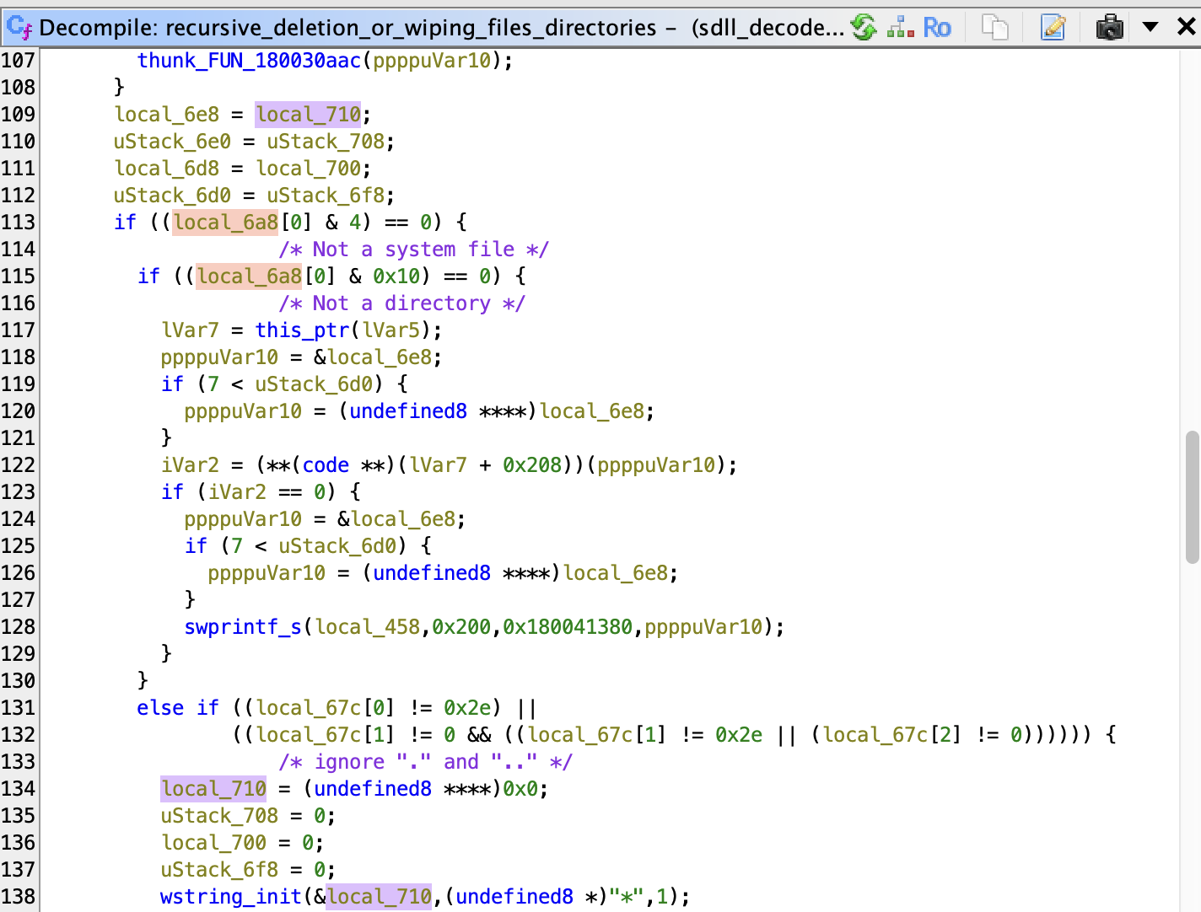Click 'undefined8' type cast on line 120
Image resolution: width=1201 pixels, height=912 pixels.
pyautogui.click(x=408, y=411)
